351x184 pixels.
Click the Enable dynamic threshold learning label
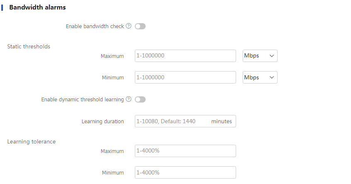coord(83,100)
